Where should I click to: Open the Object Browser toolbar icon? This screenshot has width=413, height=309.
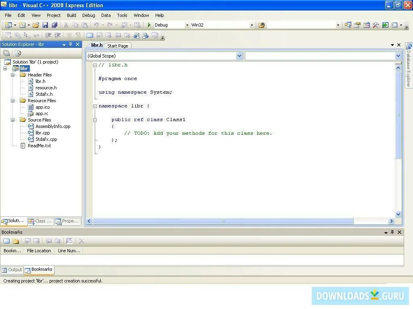click(x=366, y=25)
